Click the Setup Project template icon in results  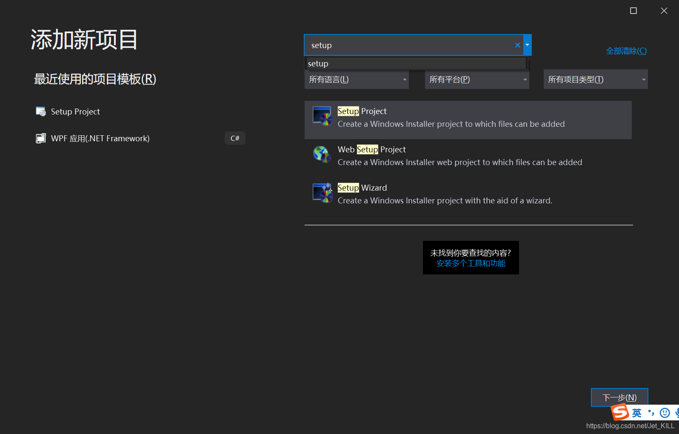[x=322, y=116]
